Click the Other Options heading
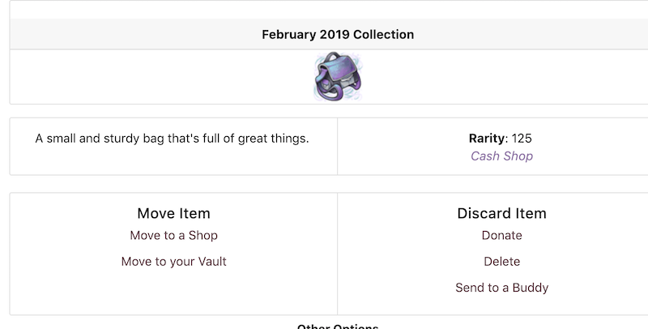648x329 pixels. coord(337,326)
